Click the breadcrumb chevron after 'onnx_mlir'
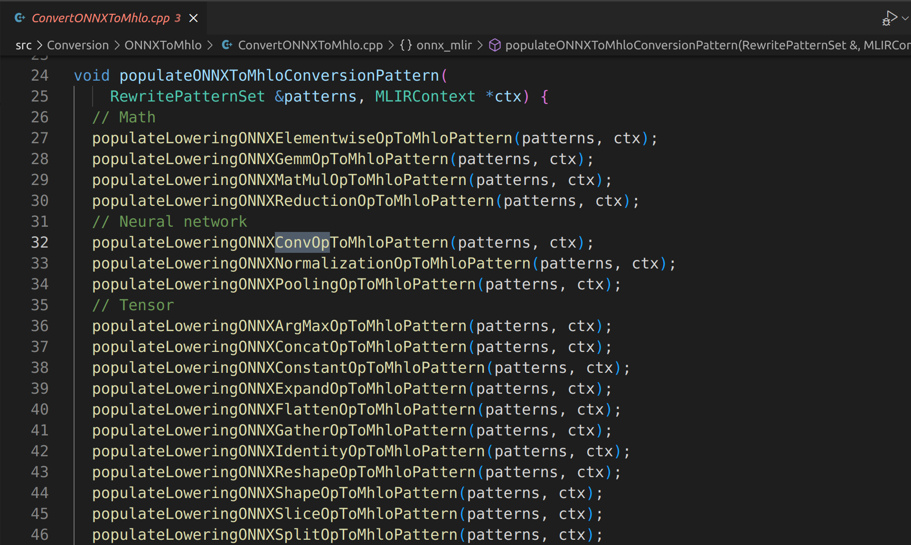The height and width of the screenshot is (545, 911). [480, 45]
